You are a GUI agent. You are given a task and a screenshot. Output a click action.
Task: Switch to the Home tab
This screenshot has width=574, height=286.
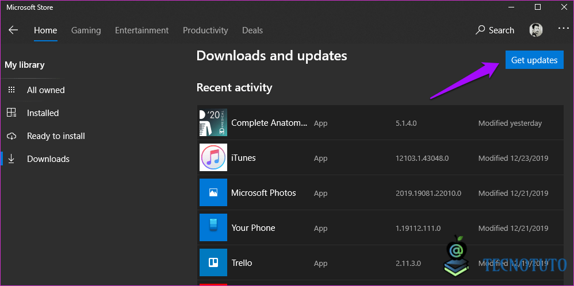pyautogui.click(x=45, y=30)
